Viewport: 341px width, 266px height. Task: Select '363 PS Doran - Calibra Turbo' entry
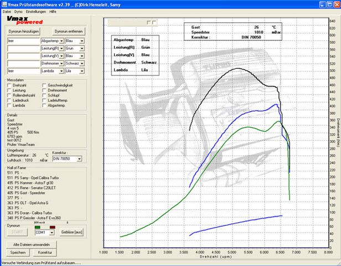(x=29, y=213)
